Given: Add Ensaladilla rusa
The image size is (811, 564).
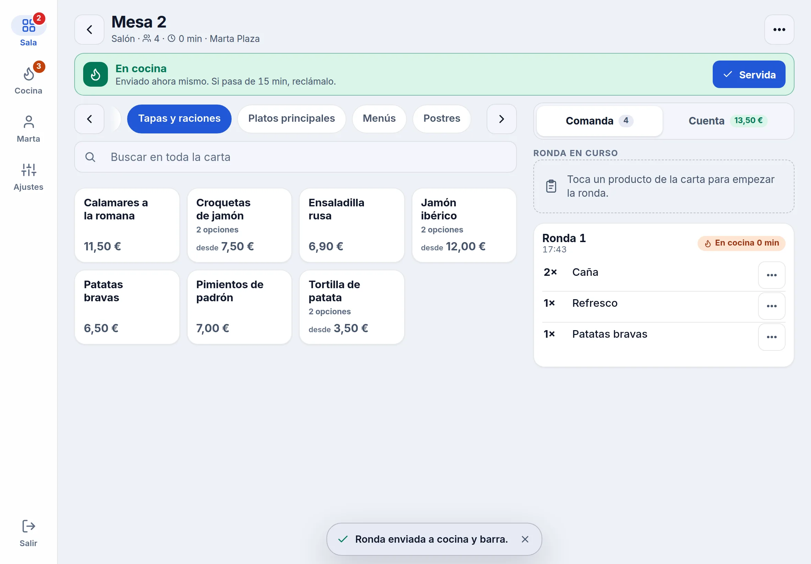Looking at the screenshot, I should coord(352,225).
